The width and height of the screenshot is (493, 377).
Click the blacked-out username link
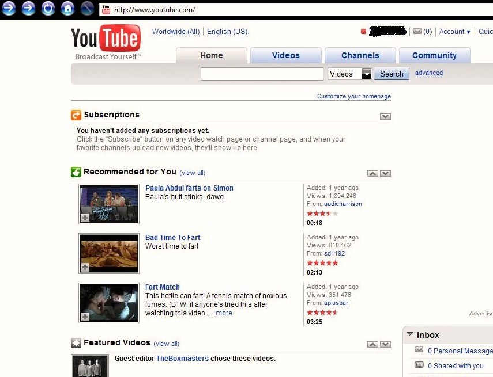click(x=387, y=32)
